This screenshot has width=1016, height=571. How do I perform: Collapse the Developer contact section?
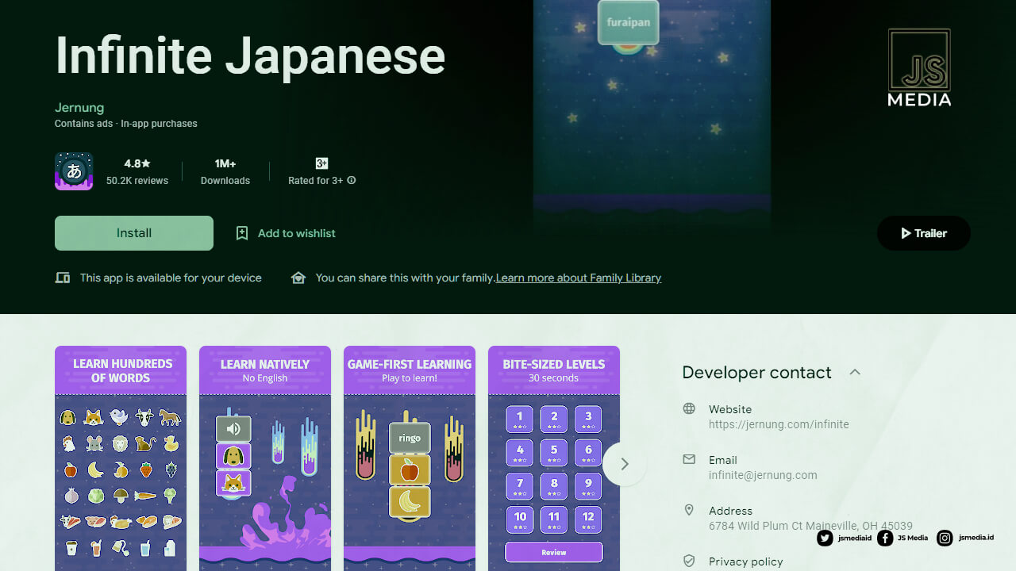pyautogui.click(x=855, y=372)
